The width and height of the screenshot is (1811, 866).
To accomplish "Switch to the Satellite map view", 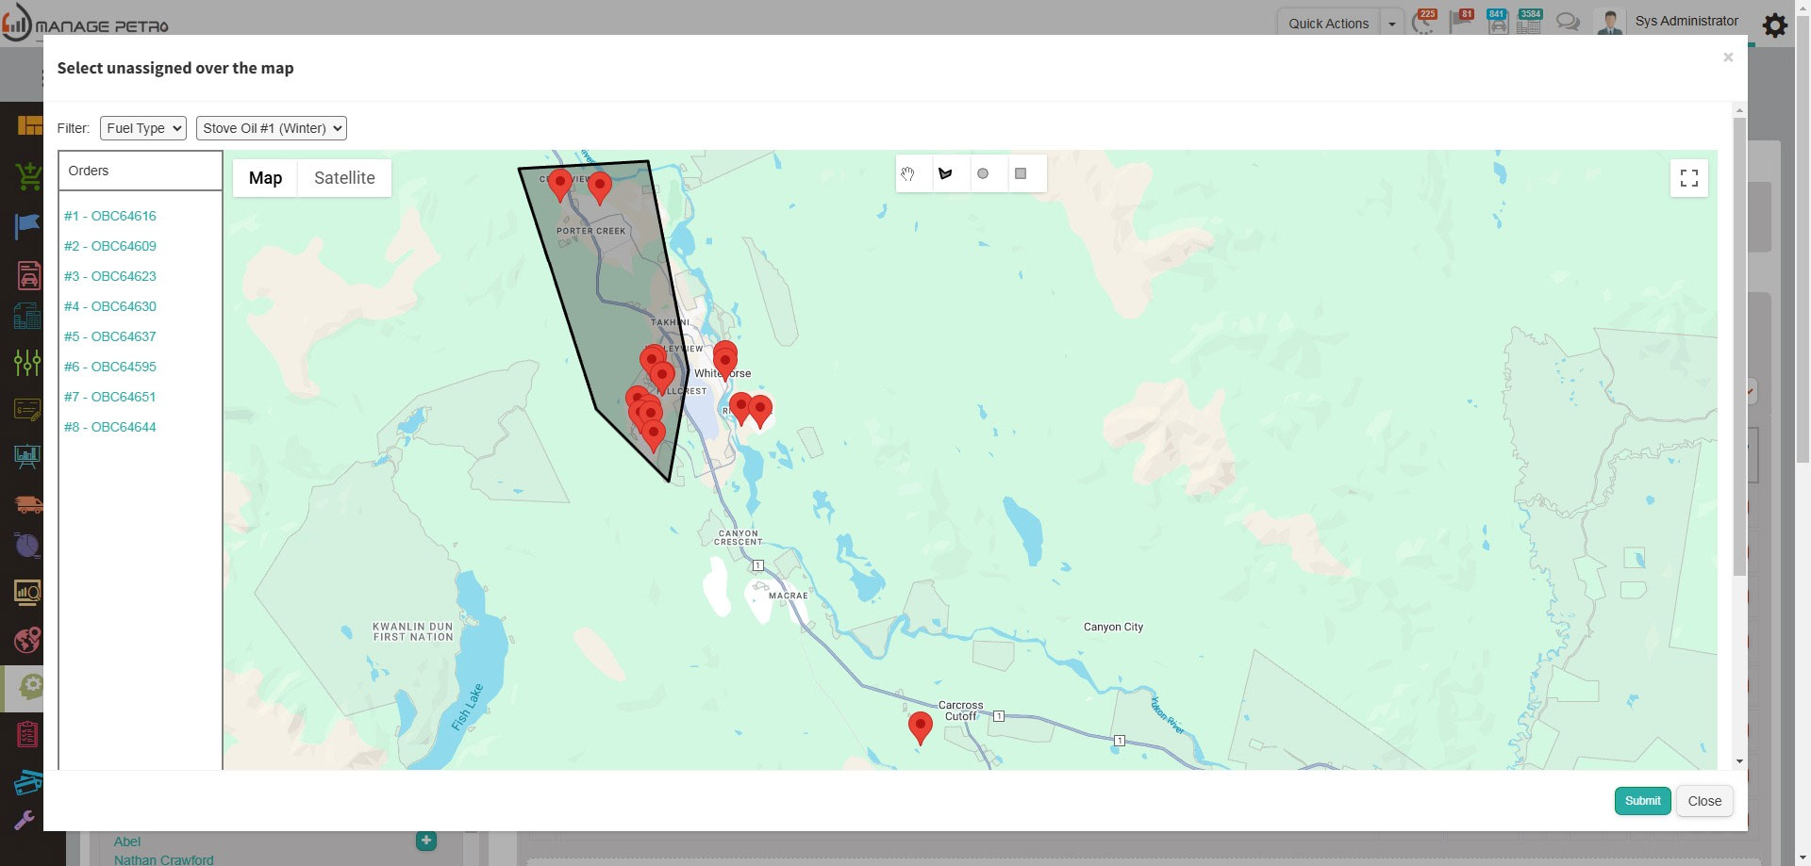I will coord(343,177).
